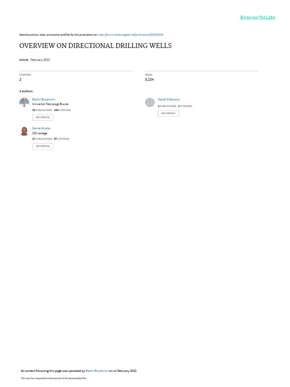Click Gamal Alusta's profile photo
The image size is (290, 387).
(24, 131)
